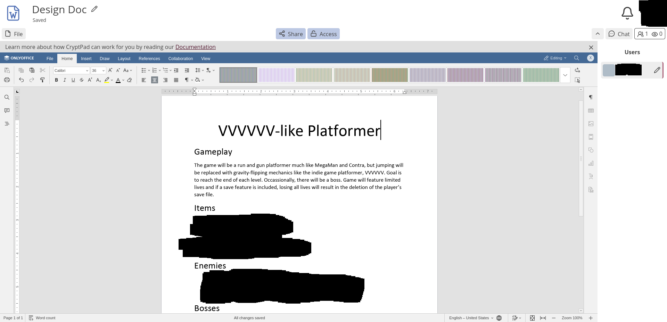
Task: Open the Comments panel in left sidebar
Action: [x=7, y=110]
